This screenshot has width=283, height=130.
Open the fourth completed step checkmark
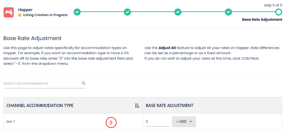tap(228, 12)
